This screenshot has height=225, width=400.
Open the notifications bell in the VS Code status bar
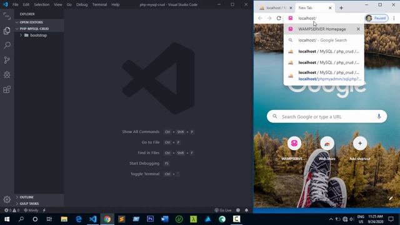tap(246, 210)
